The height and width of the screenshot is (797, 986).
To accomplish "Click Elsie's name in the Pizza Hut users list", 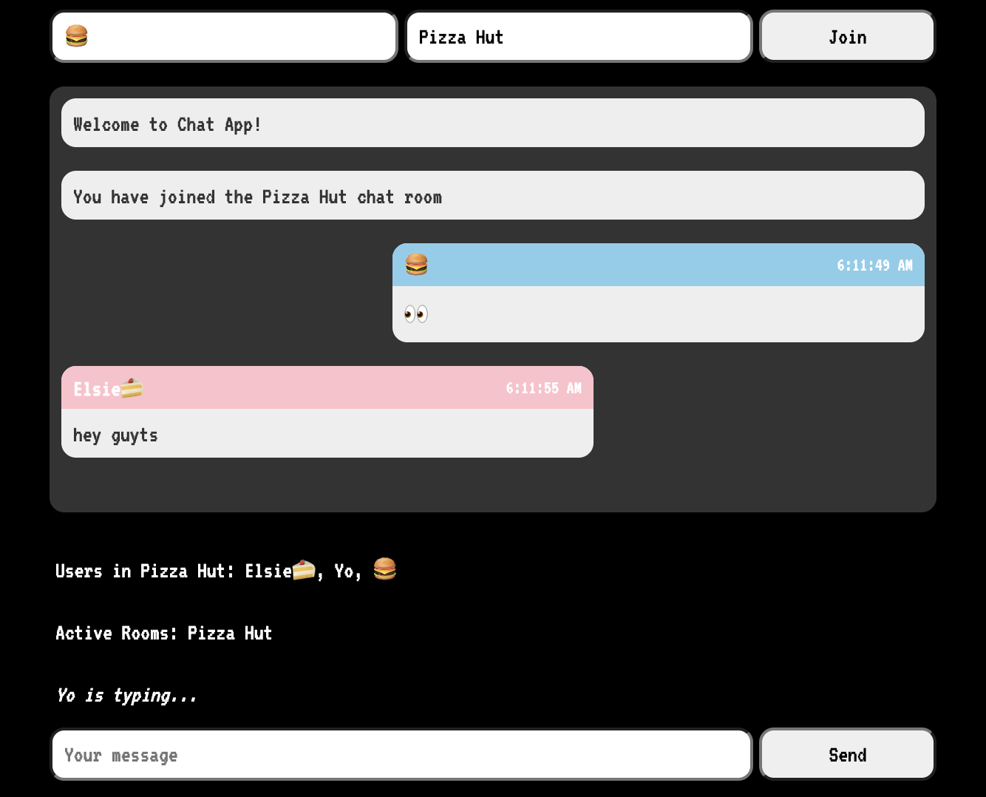I will (267, 571).
